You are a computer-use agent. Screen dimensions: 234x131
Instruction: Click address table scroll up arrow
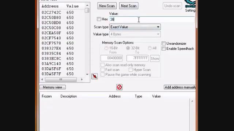(192, 101)
